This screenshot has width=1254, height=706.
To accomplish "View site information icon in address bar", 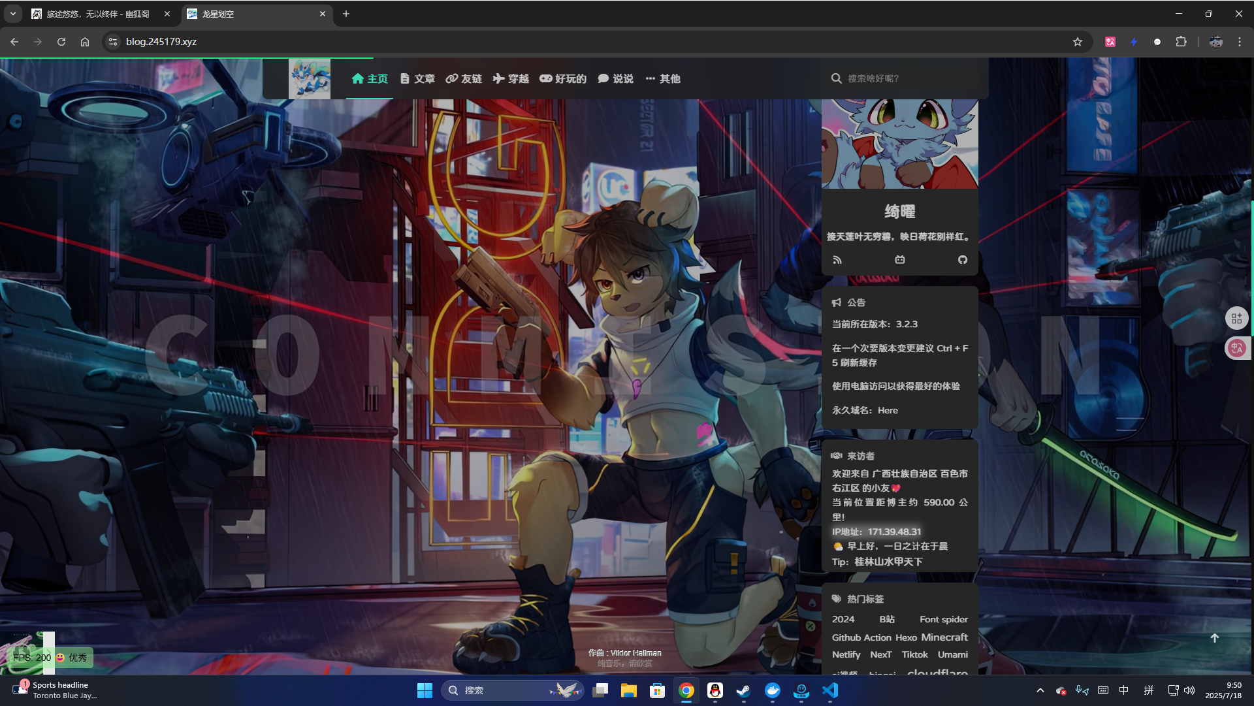I will [113, 42].
